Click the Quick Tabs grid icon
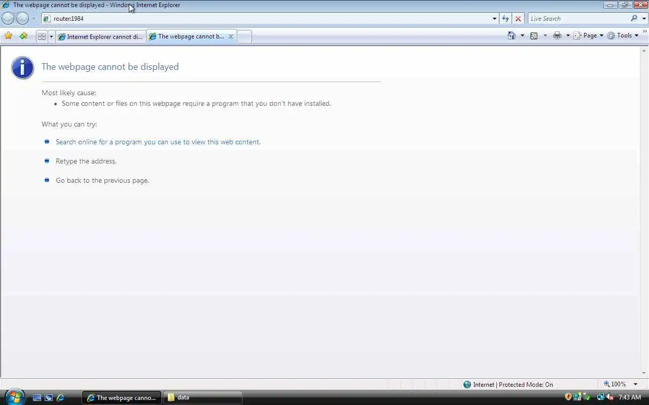The image size is (649, 405). [x=42, y=36]
